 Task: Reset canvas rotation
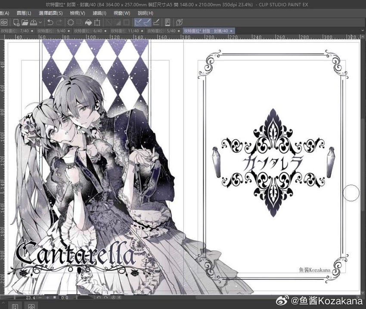click(x=113, y=297)
